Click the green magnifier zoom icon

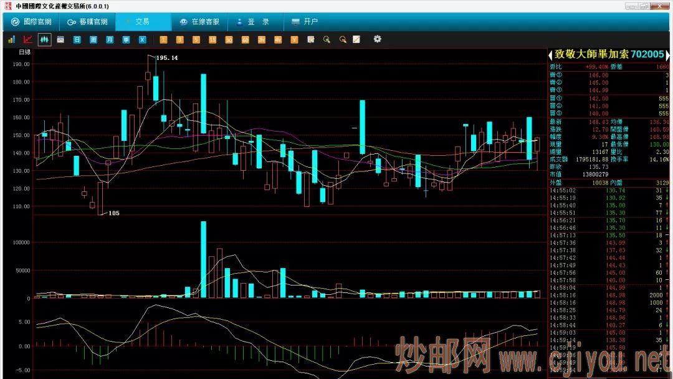(327, 39)
